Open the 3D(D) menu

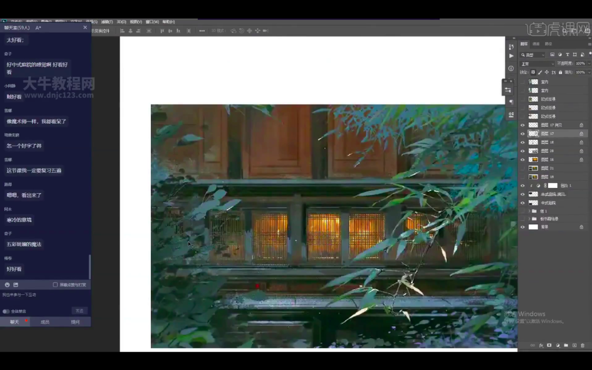click(x=121, y=21)
